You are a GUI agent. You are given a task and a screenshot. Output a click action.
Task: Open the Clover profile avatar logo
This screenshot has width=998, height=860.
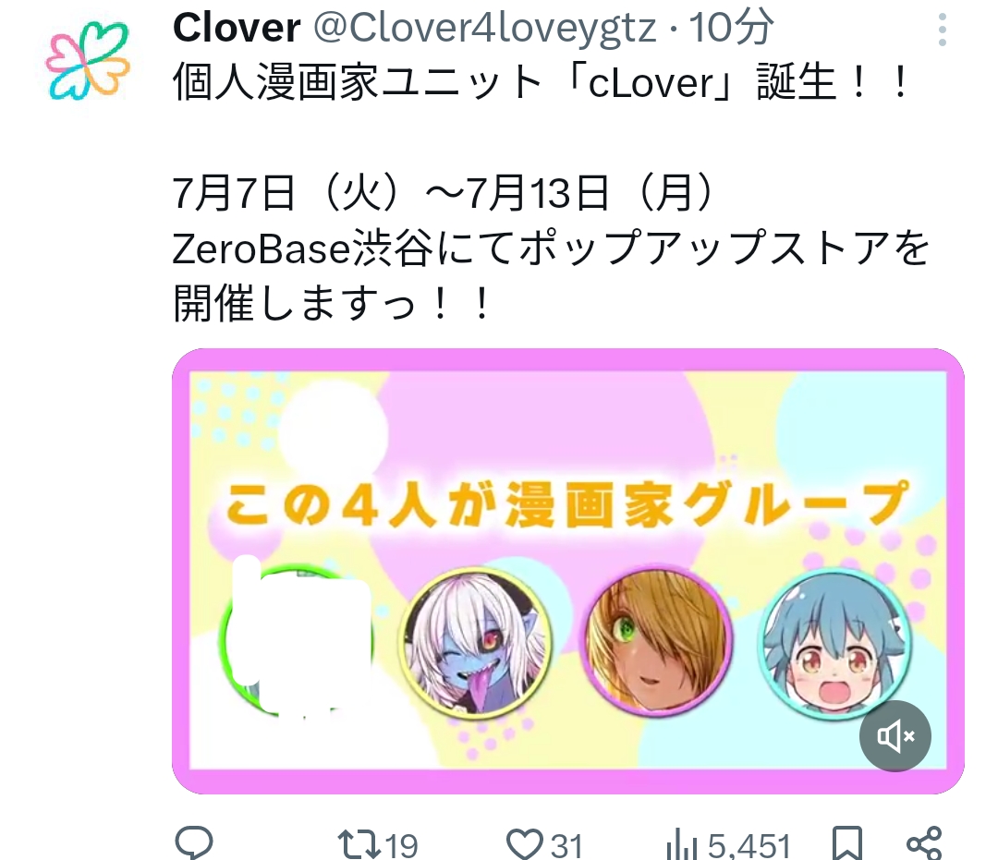pos(88,61)
